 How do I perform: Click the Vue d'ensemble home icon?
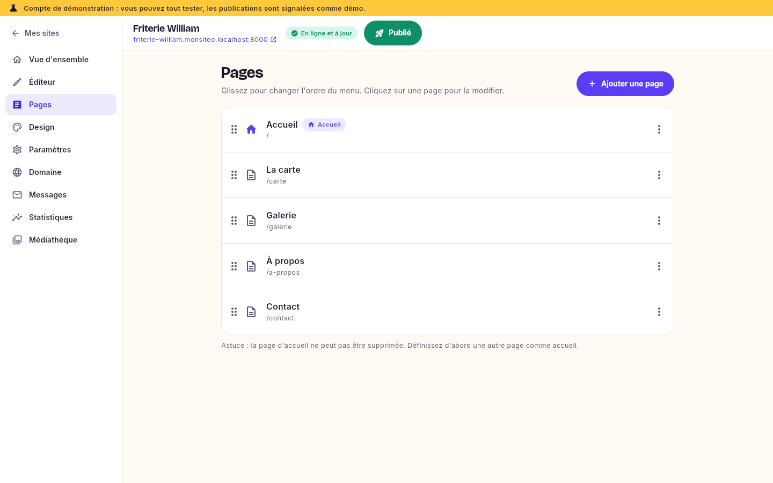click(17, 60)
